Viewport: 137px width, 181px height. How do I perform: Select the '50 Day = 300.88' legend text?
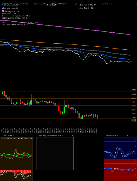coord(11,8)
